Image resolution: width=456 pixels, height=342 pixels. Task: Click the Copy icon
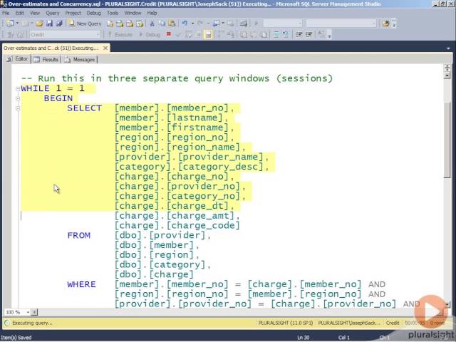tap(162, 24)
